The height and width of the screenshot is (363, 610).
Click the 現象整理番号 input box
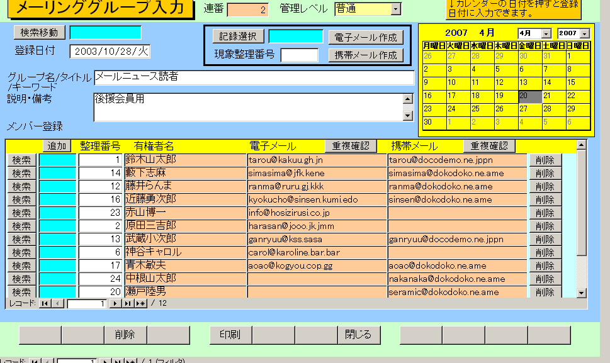tap(299, 55)
